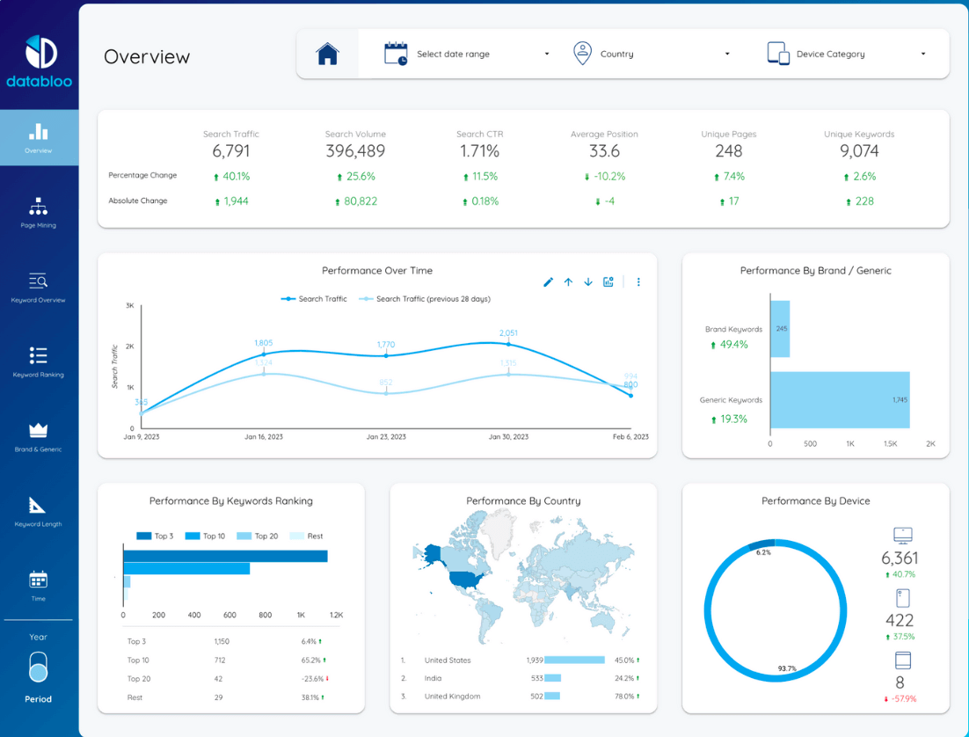969x737 pixels.
Task: Click the pencil edit icon on the chart
Action: coord(548,282)
